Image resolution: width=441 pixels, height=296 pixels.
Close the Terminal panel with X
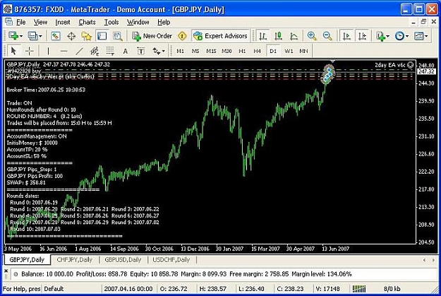pyautogui.click(x=6, y=271)
